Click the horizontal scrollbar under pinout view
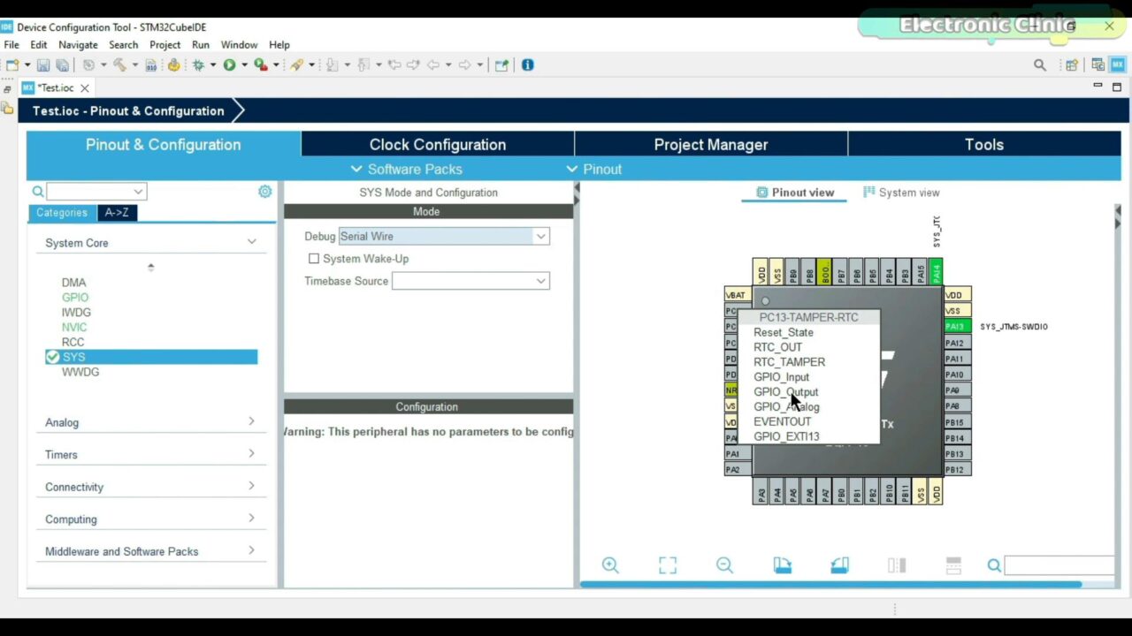The width and height of the screenshot is (1132, 636). pyautogui.click(x=831, y=584)
